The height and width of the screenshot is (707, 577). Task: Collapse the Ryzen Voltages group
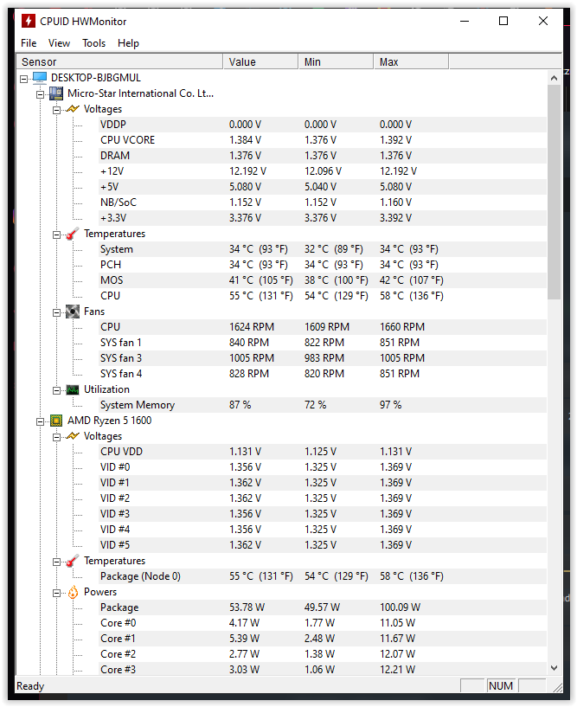(56, 437)
